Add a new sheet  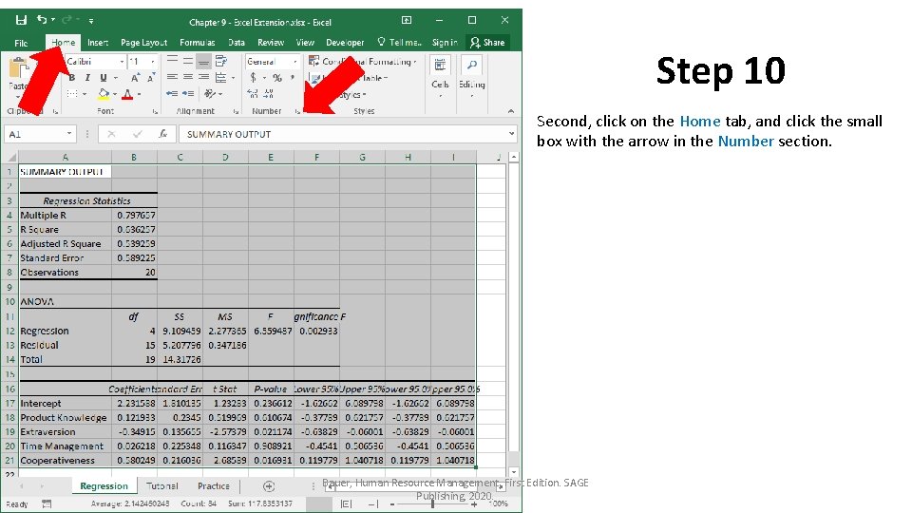click(x=269, y=486)
